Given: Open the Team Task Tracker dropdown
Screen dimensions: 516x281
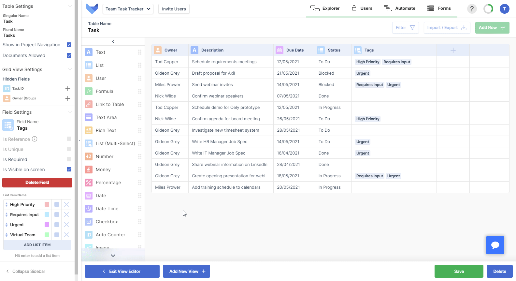Looking at the screenshot, I should pos(128,9).
